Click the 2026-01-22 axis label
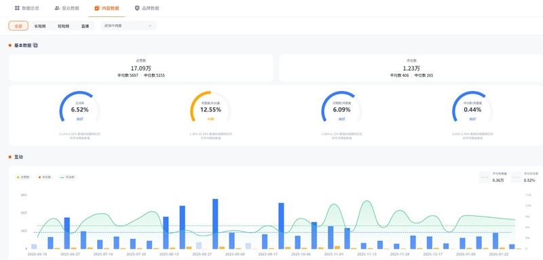The width and height of the screenshot is (543, 260). coord(498,254)
